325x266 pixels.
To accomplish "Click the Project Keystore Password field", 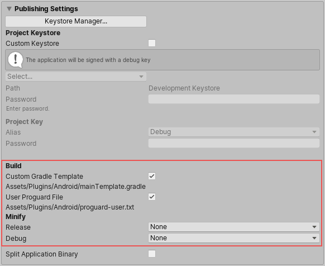I will pyautogui.click(x=234, y=99).
